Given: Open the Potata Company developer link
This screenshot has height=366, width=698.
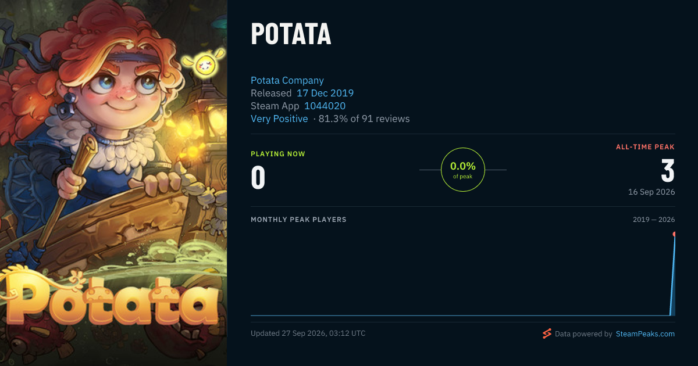Looking at the screenshot, I should (x=287, y=80).
